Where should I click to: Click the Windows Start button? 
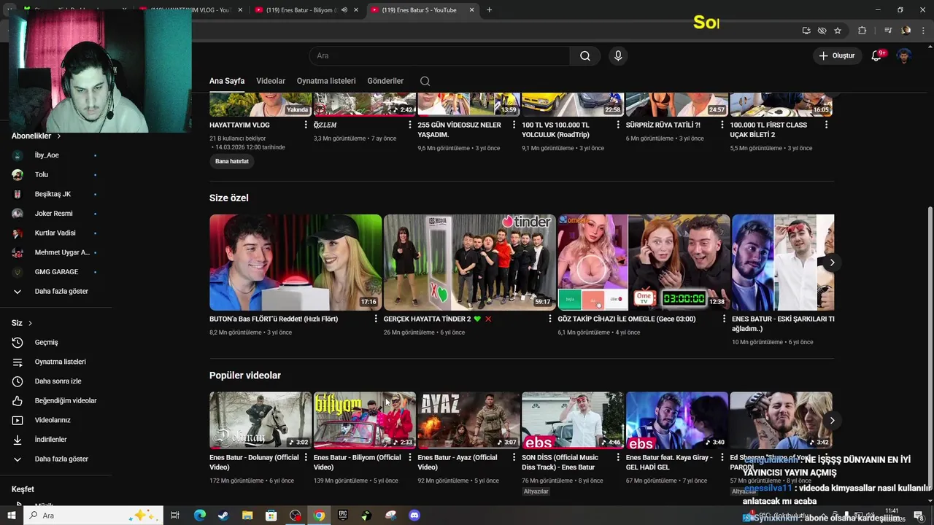point(12,516)
